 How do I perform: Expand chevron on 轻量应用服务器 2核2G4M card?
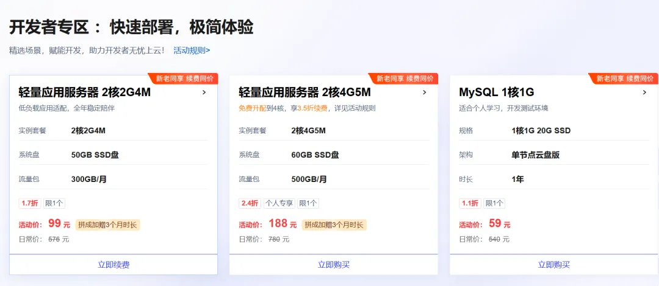point(204,92)
